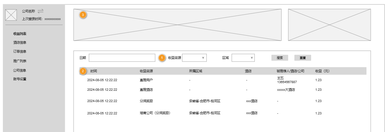Click the 培育公司（分润奖励） source cell
The height and width of the screenshot is (132, 387).
[x=155, y=113]
